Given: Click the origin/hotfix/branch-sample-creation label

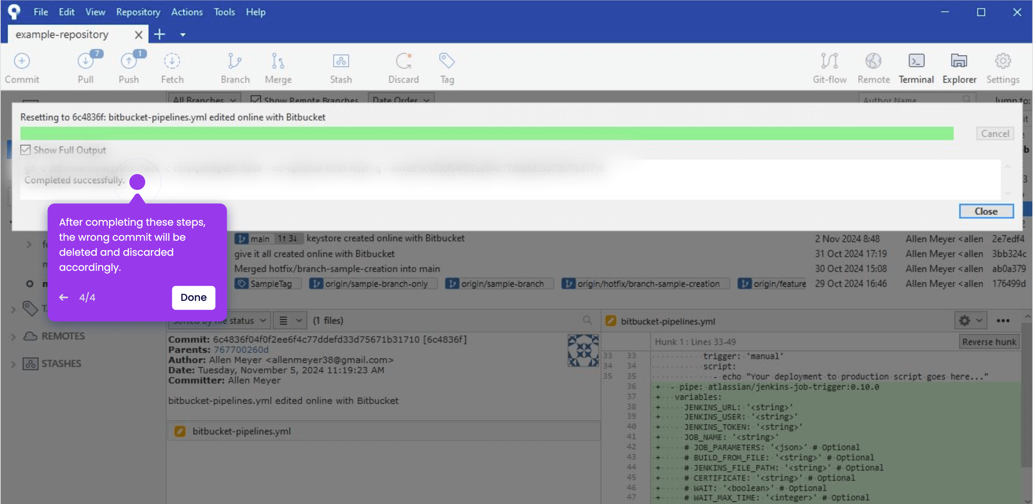Looking at the screenshot, I should (x=645, y=284).
